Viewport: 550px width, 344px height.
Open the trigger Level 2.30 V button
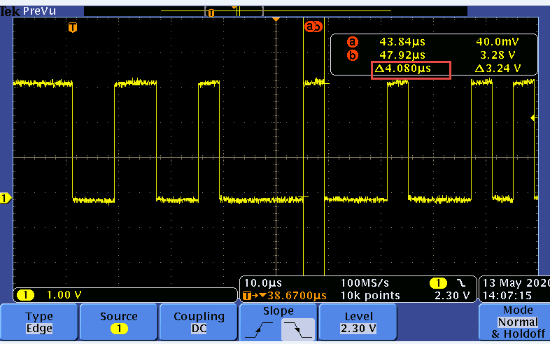[x=358, y=322]
